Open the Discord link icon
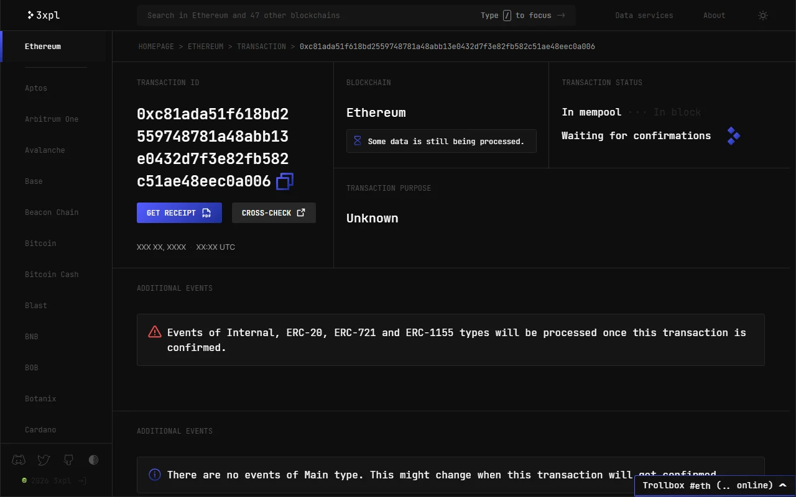The image size is (796, 497). [x=19, y=460]
